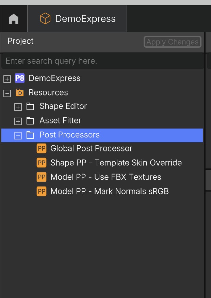Screen dimensions: 211x298
Task: Expand the Asset Fitter folder
Action: (18, 121)
